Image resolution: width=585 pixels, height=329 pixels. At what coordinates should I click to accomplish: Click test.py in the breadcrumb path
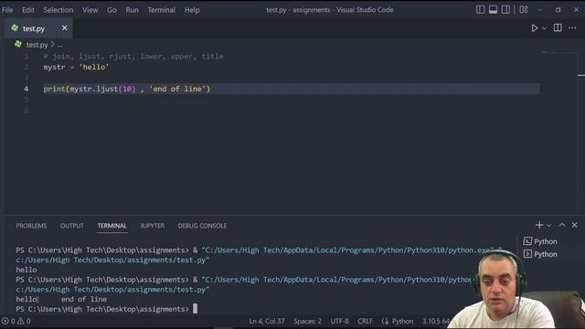(37, 45)
